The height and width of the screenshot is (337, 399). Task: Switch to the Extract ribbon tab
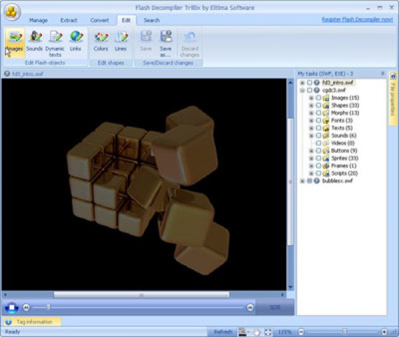(68, 21)
